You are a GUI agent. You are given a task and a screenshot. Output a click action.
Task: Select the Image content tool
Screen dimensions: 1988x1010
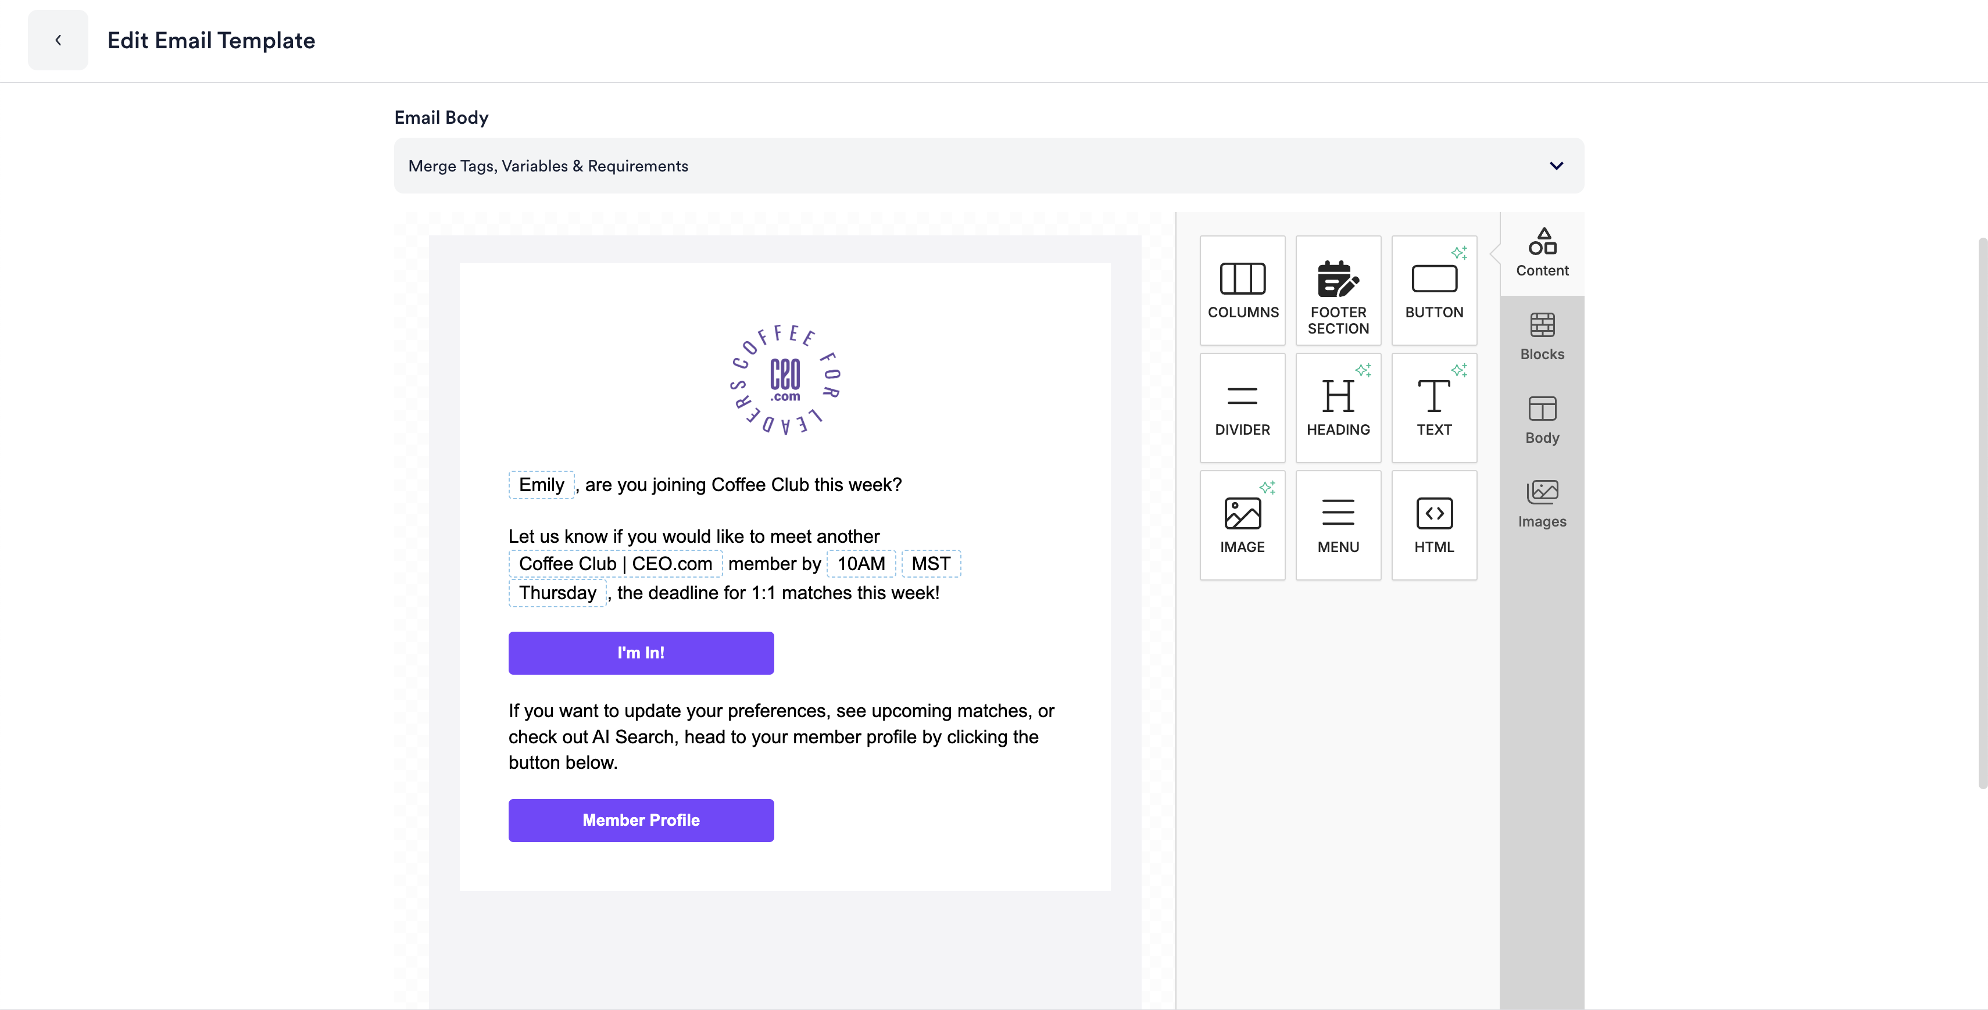(1242, 525)
